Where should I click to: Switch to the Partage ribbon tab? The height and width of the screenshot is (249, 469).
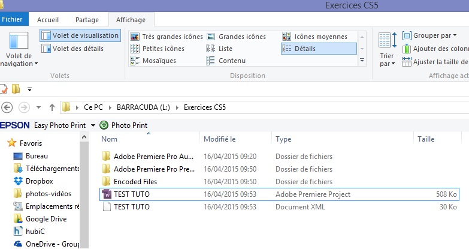pos(87,20)
